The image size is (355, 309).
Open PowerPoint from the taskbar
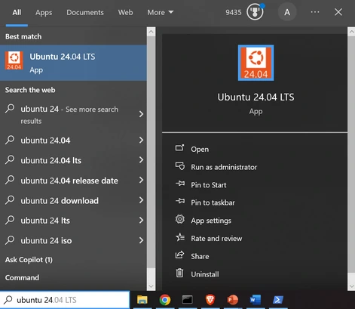point(233,300)
